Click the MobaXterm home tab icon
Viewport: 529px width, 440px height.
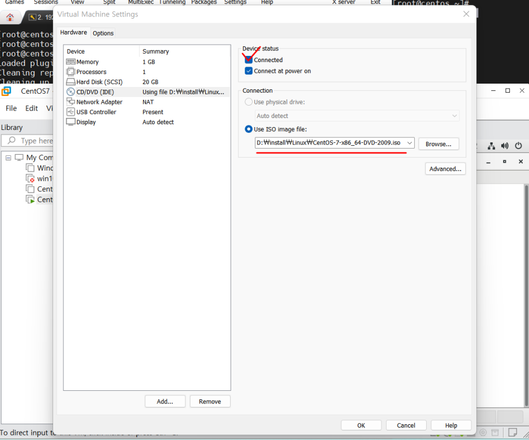point(10,17)
